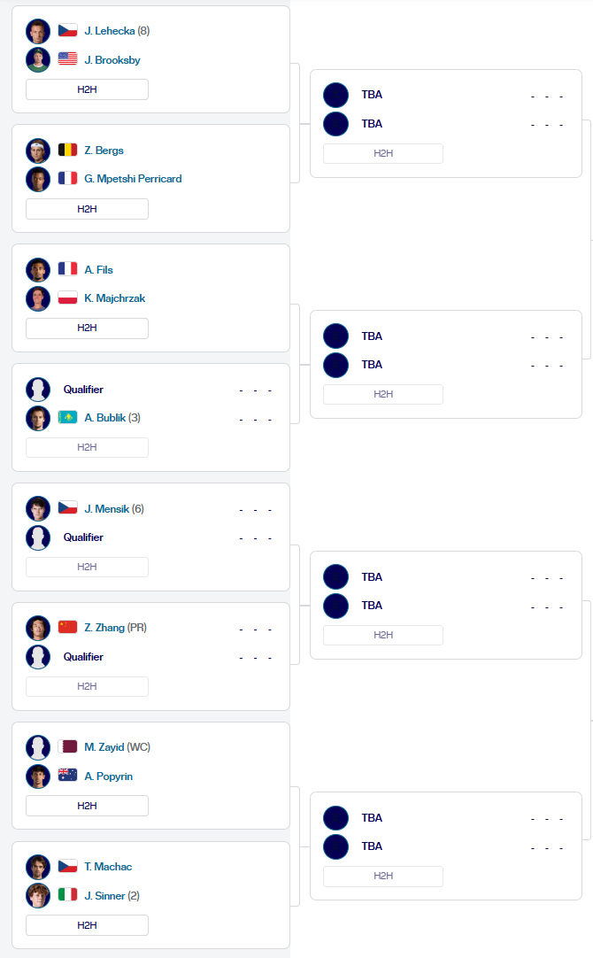This screenshot has width=593, height=958.
Task: Click J. Lehecka's player headshot
Action: point(38,31)
